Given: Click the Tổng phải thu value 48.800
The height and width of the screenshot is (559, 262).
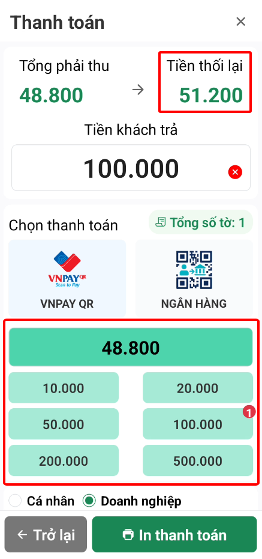Looking at the screenshot, I should (x=51, y=95).
